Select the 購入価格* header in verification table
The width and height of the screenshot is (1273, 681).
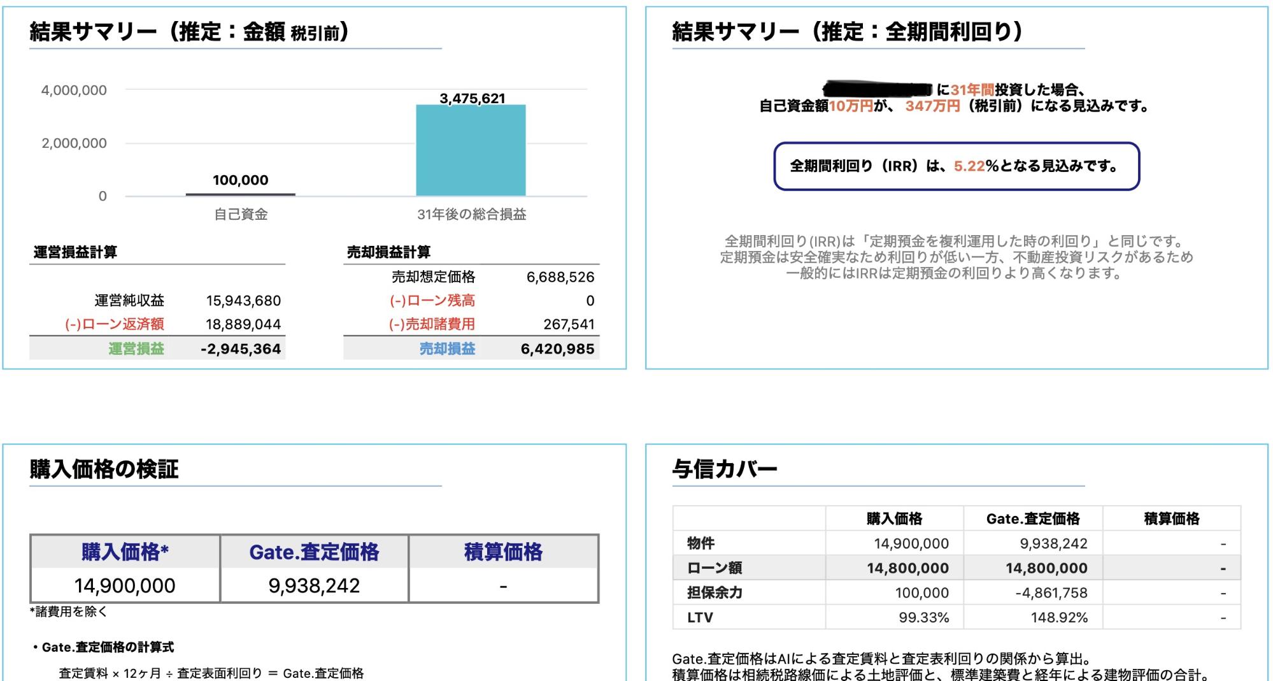[125, 552]
